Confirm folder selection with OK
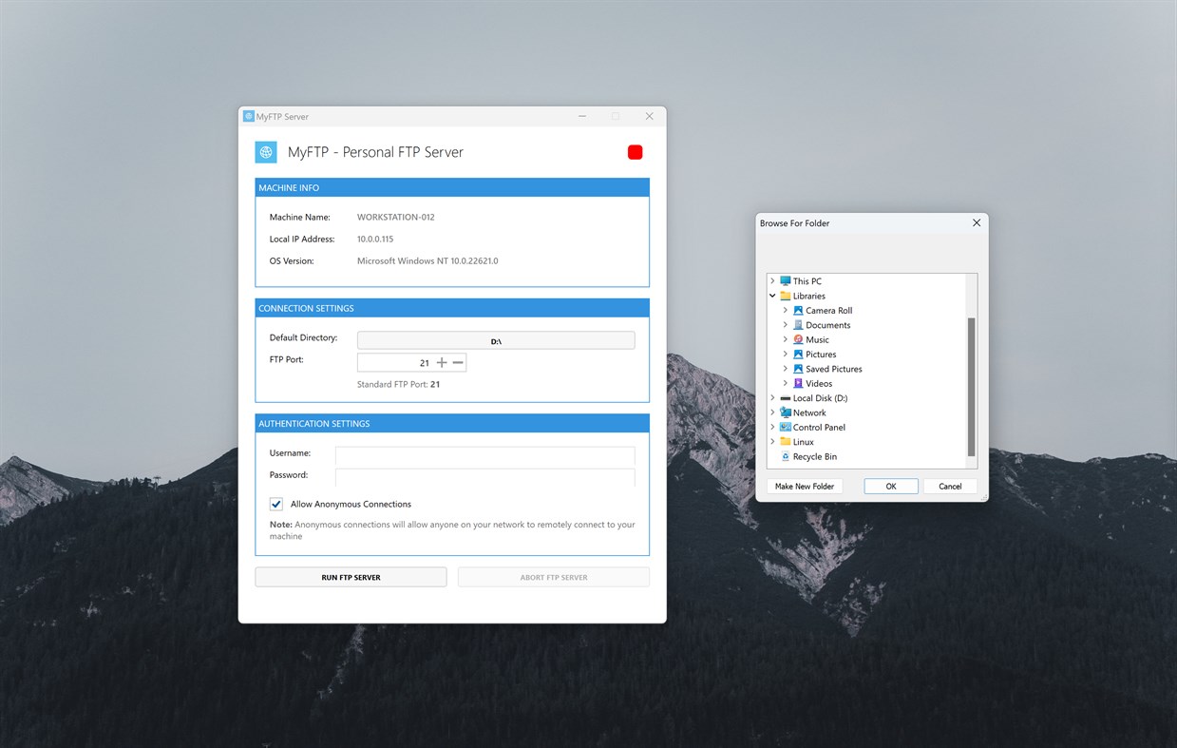 pos(890,486)
